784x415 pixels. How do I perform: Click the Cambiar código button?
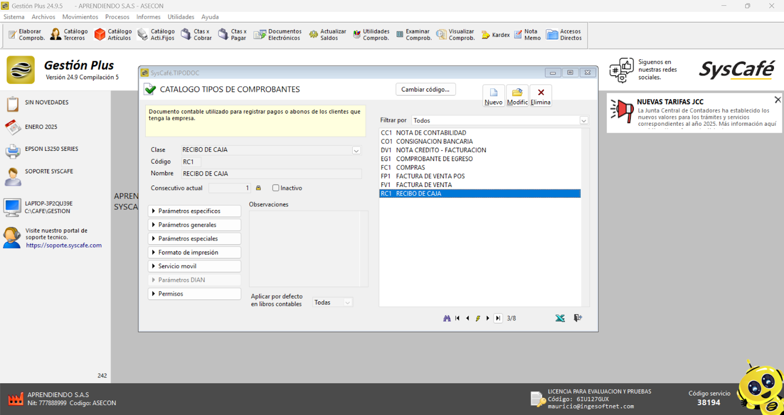coord(425,90)
